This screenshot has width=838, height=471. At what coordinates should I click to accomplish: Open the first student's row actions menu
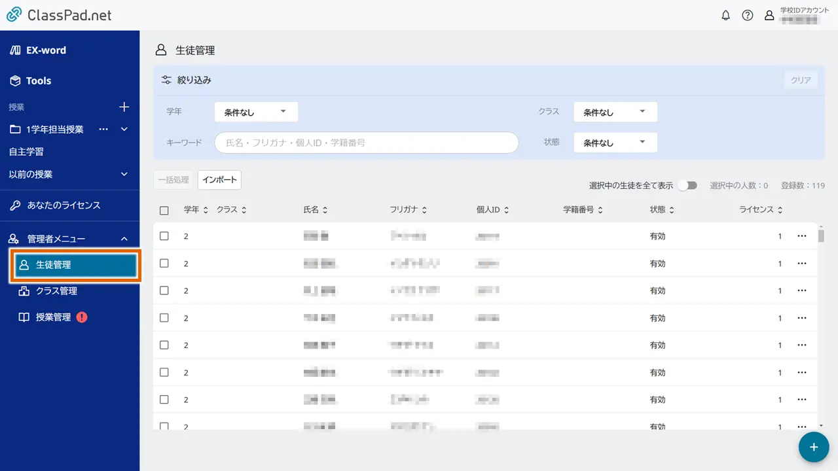[x=801, y=236]
